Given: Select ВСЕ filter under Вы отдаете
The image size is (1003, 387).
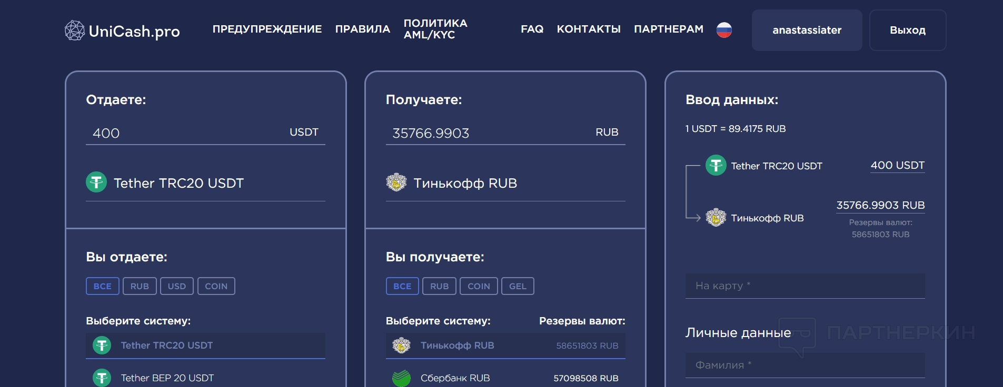Looking at the screenshot, I should coord(103,286).
